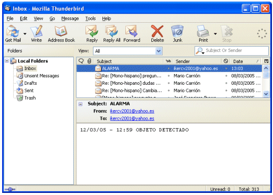Viewport: 273px width, 195px height.
Task: Click the message list scrollbar thumb
Action: point(266,75)
